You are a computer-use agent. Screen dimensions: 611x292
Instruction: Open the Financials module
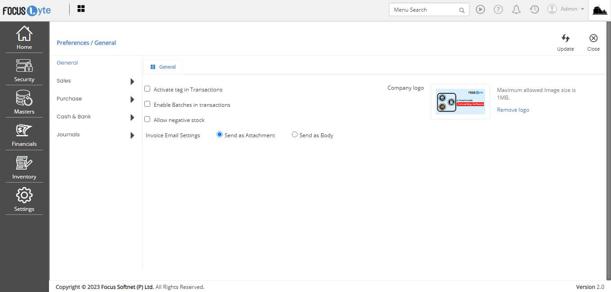coord(24,135)
